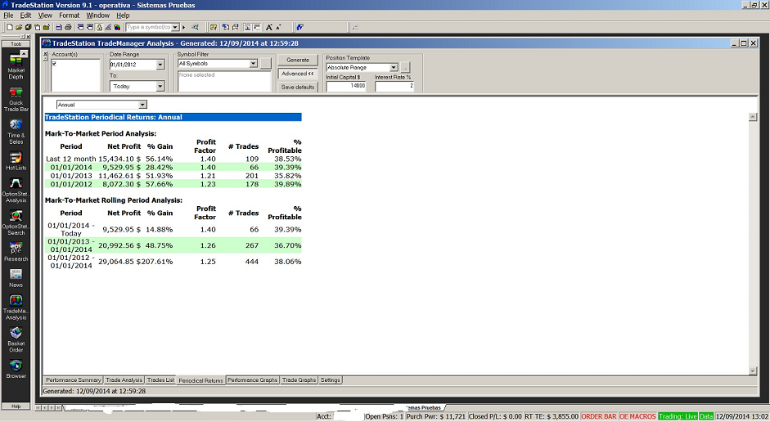Open the start date dropdown showing 01/01/2012

pos(160,65)
